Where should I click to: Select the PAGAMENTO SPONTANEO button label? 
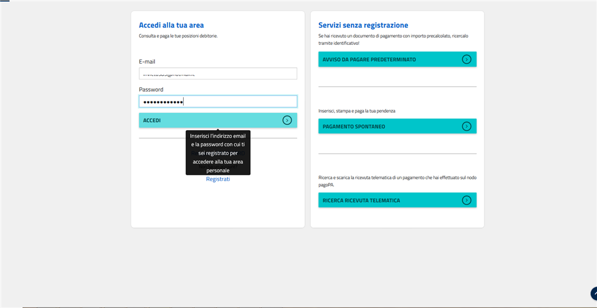point(354,127)
